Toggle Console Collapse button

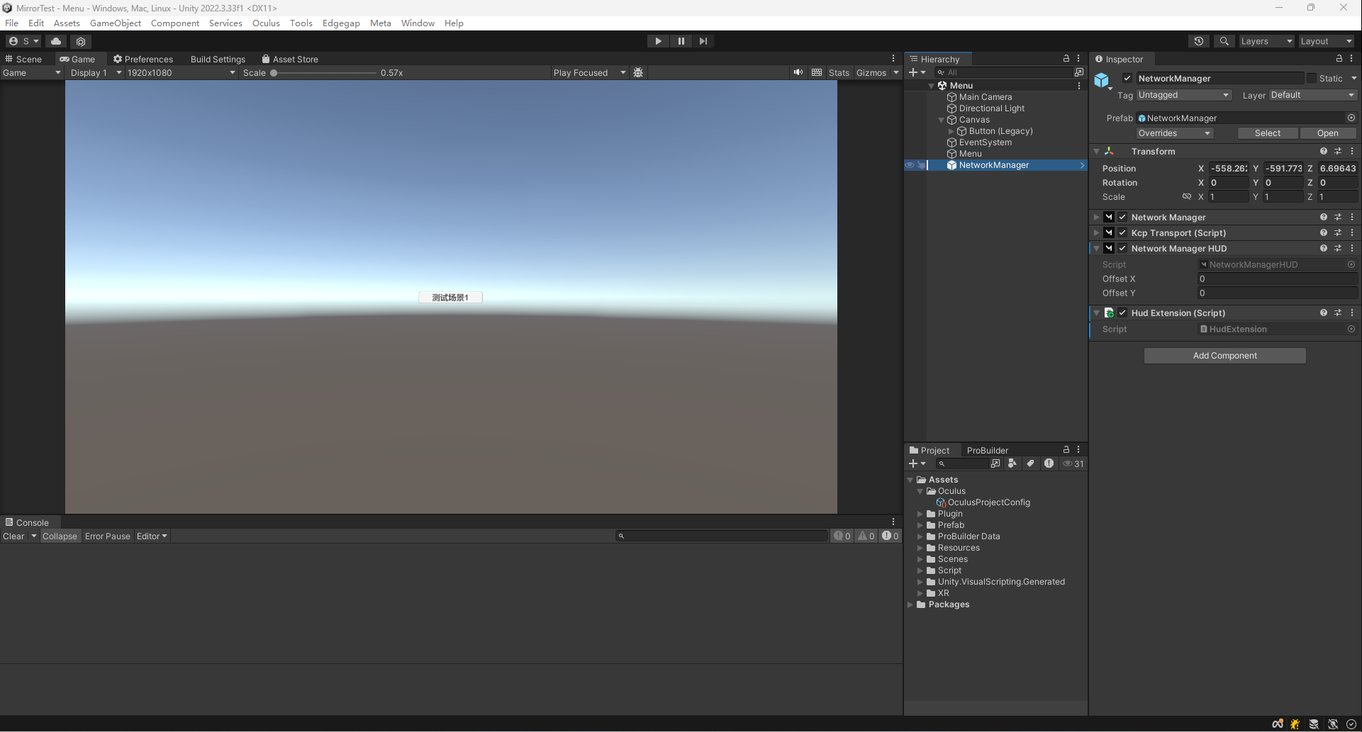(60, 536)
